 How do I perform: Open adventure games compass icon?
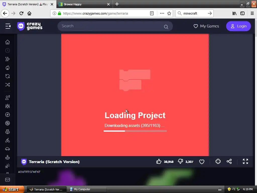pos(8,115)
